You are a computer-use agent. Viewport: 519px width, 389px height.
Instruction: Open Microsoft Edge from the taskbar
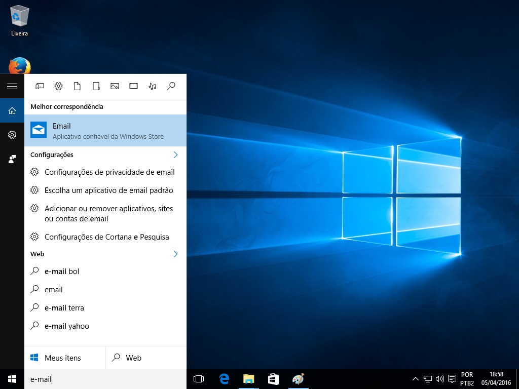coord(224,379)
